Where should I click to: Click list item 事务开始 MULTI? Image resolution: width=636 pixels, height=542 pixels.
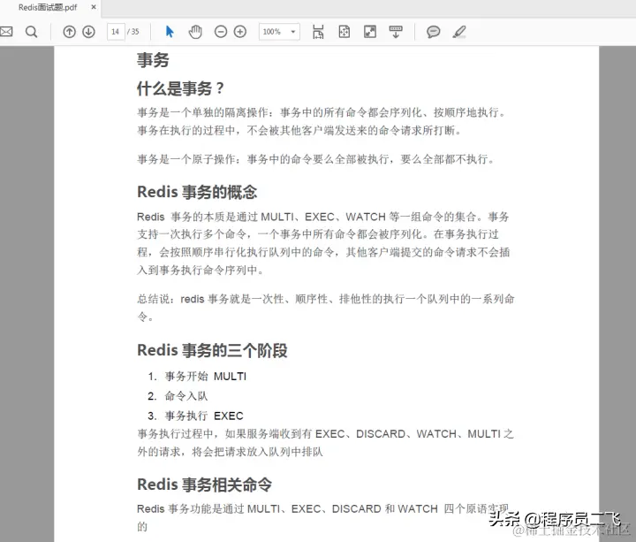pos(205,377)
